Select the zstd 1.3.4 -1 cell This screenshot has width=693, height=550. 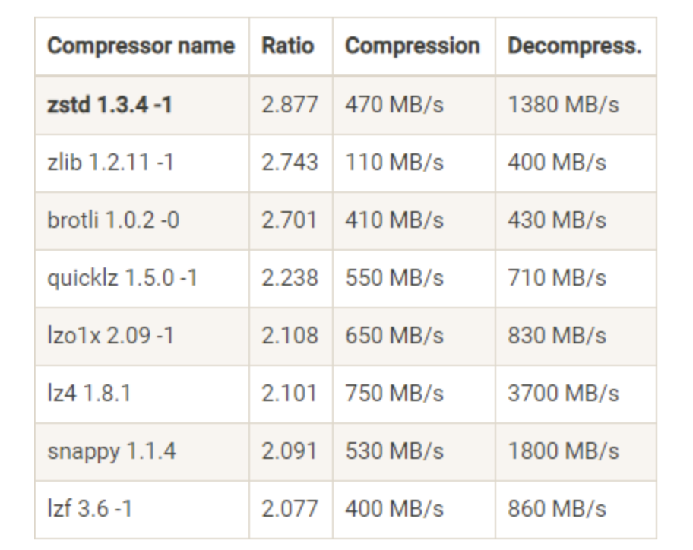tap(141, 105)
